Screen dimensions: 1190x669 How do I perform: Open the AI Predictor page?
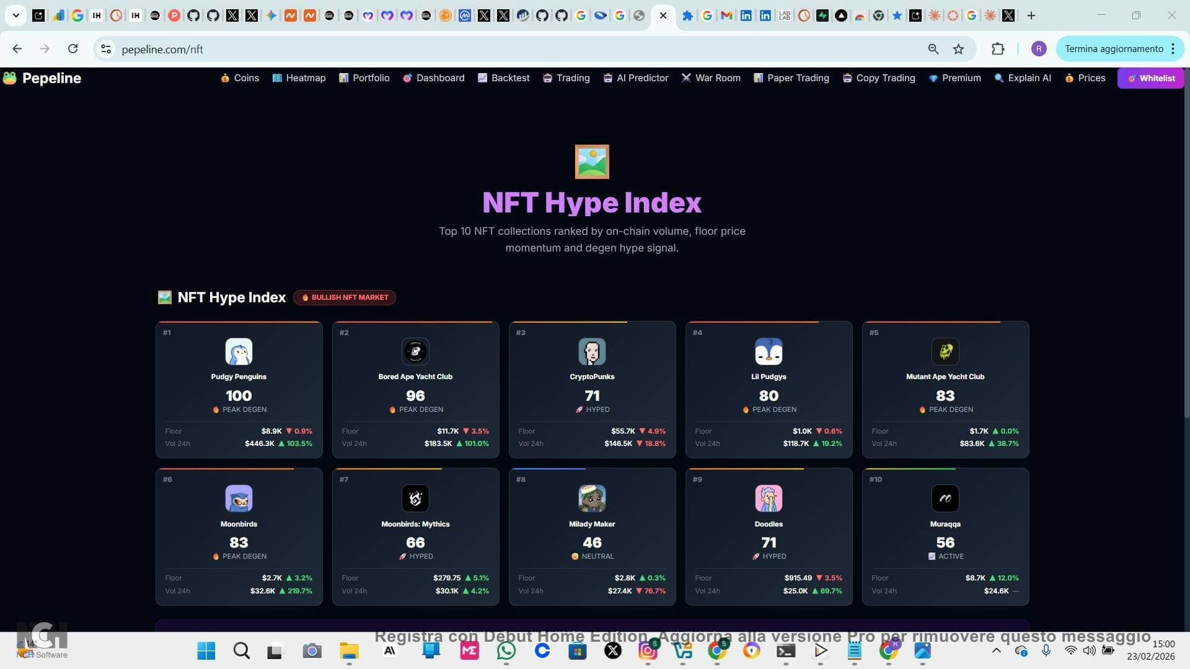pos(635,78)
